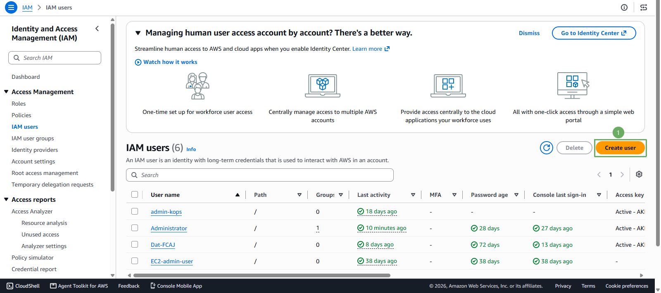The width and height of the screenshot is (661, 293).
Task: Sort by Groups column arrow
Action: (341, 195)
